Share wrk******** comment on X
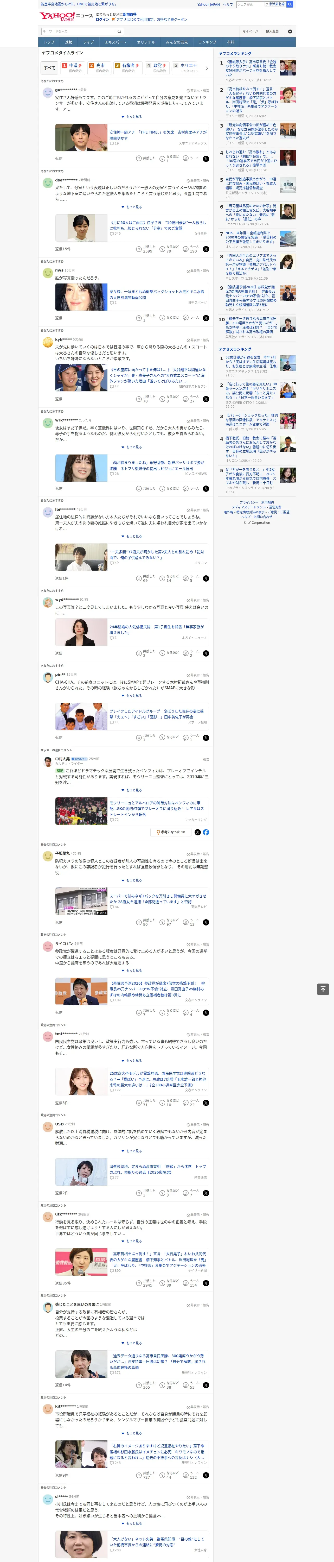The height and width of the screenshot is (1562, 334). pos(206,489)
